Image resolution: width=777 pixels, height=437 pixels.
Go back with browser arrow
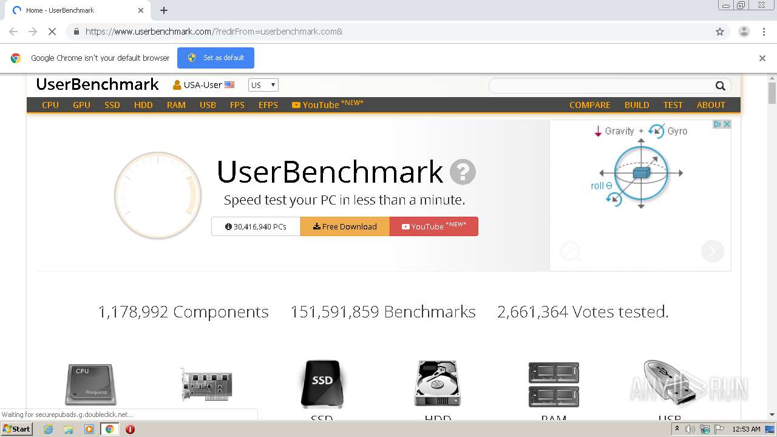click(13, 32)
